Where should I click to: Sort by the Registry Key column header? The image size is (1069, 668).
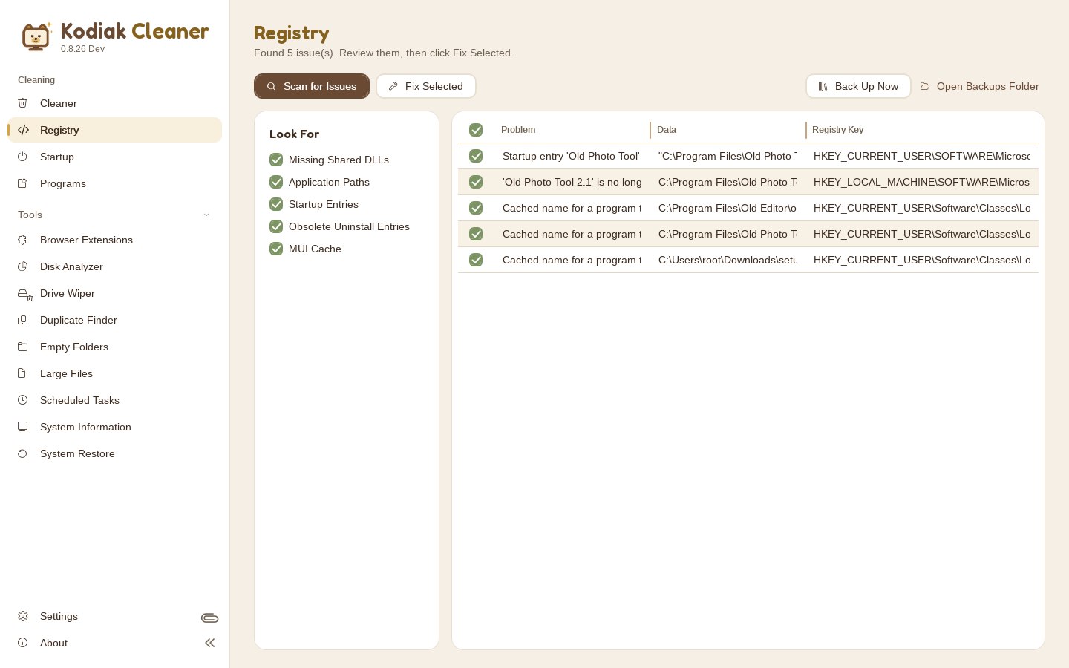click(837, 130)
